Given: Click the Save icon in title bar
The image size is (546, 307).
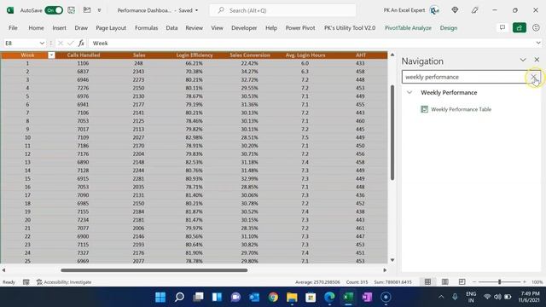Looking at the screenshot, I should pos(72,10).
